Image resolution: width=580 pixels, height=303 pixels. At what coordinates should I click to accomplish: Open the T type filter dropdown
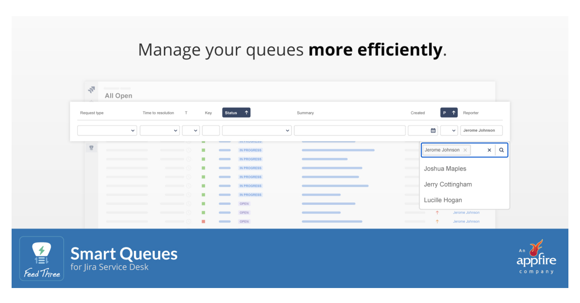pos(191,130)
